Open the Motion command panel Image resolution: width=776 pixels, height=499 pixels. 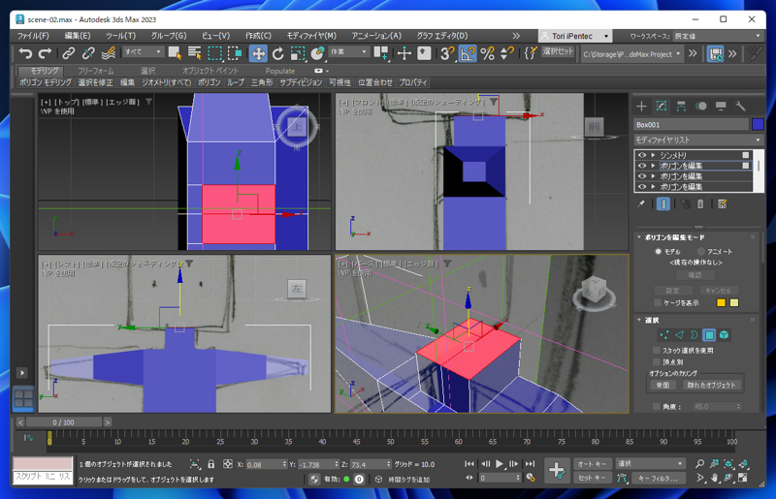[700, 106]
